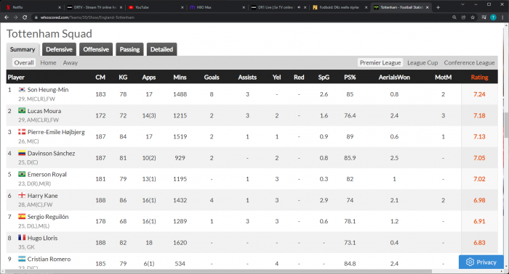Sort table by AerialsWon column
The width and height of the screenshot is (509, 274).
click(x=394, y=78)
